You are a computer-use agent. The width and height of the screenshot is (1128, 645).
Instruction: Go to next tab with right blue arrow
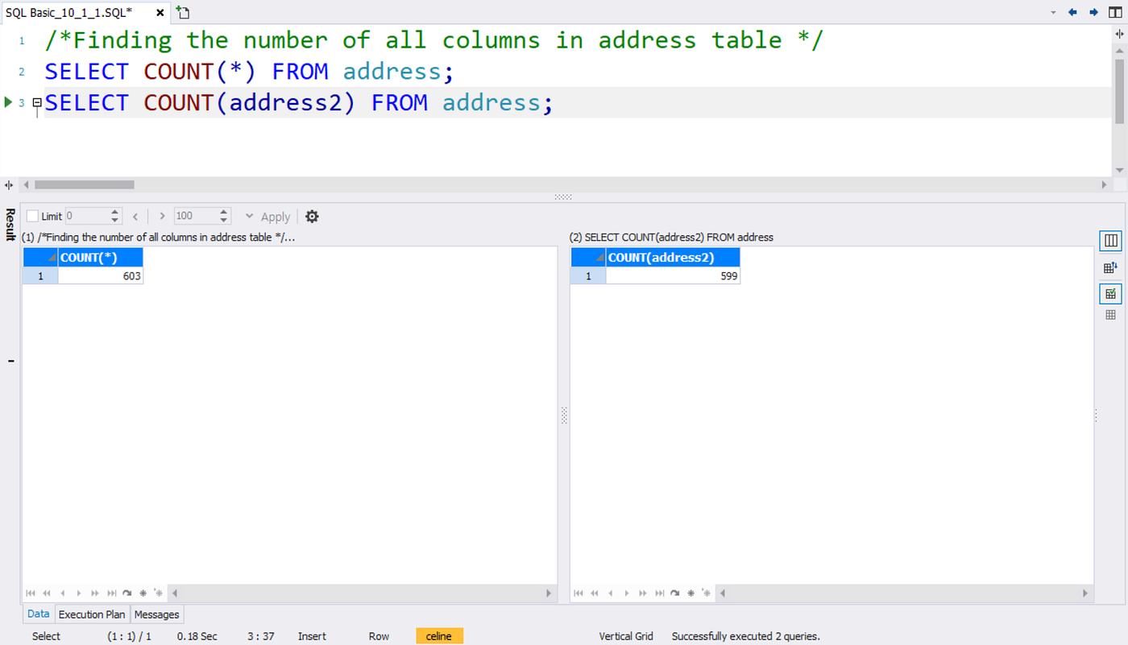point(1093,13)
